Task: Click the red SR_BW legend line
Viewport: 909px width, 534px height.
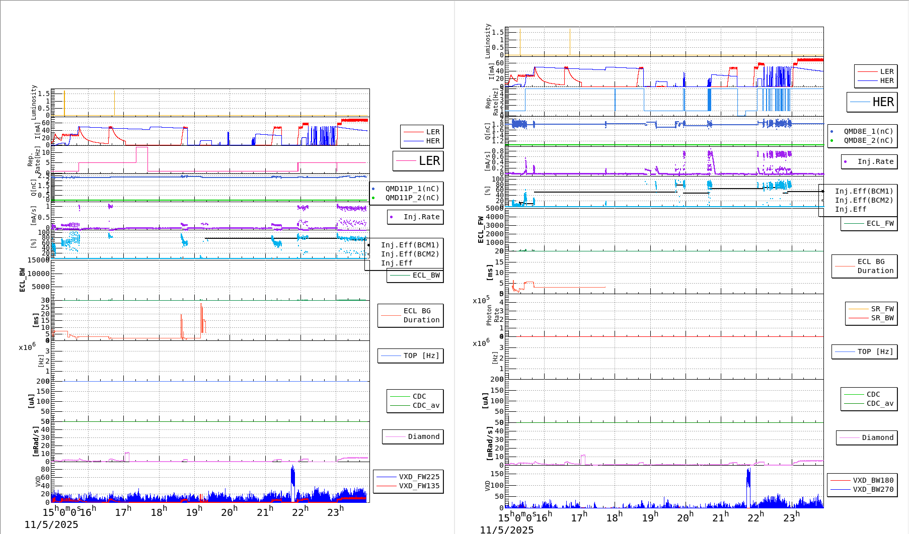Action: [858, 318]
